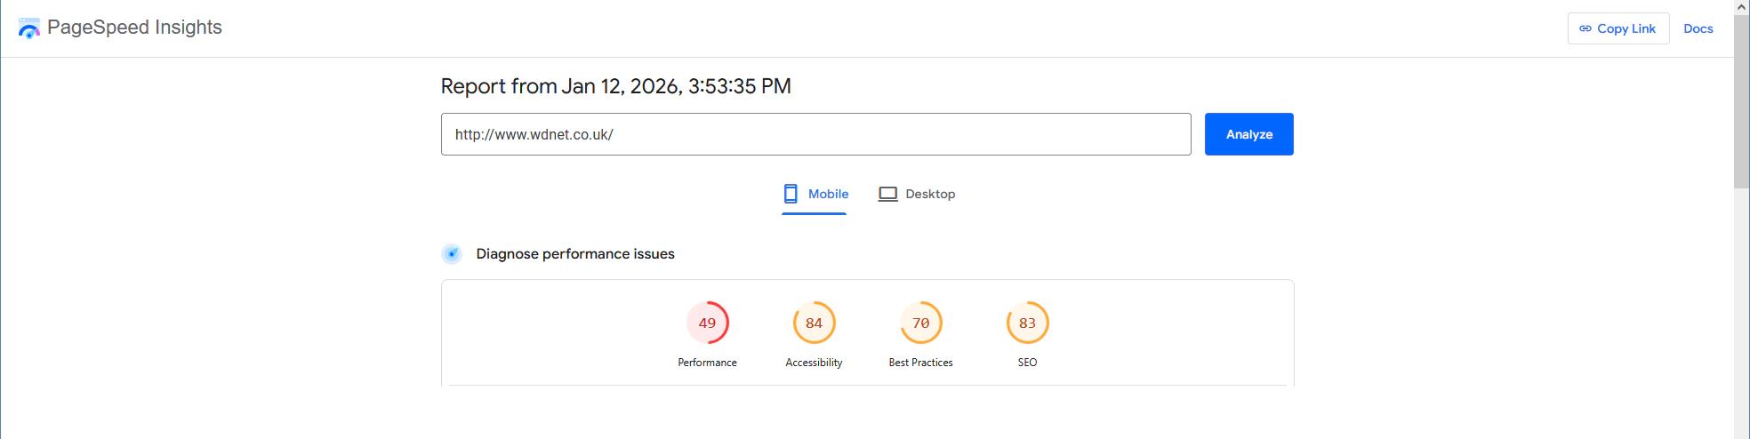The width and height of the screenshot is (1750, 439).
Task: Switch to the Mobile tab
Action: 815,194
